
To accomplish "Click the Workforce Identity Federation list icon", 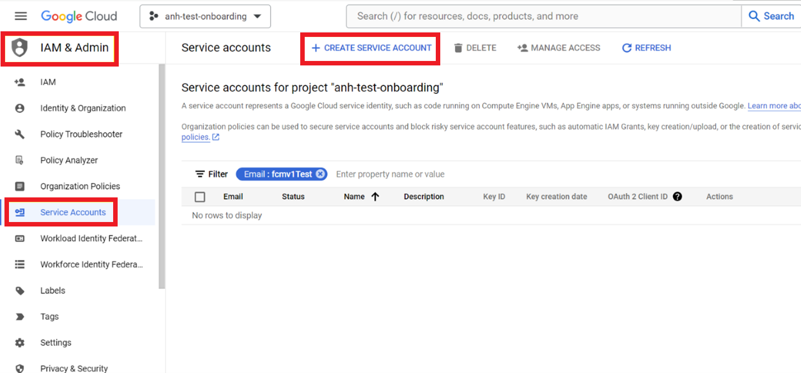I will click(x=20, y=265).
